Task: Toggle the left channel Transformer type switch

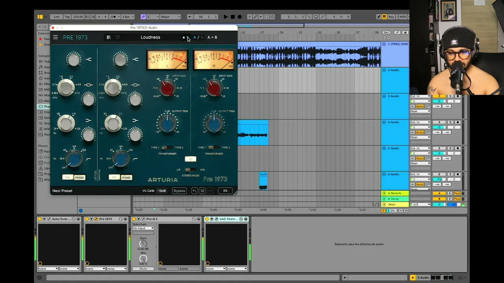Action: pyautogui.click(x=167, y=148)
